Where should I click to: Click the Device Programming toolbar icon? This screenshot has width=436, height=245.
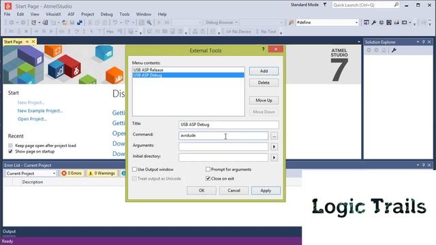click(x=396, y=22)
